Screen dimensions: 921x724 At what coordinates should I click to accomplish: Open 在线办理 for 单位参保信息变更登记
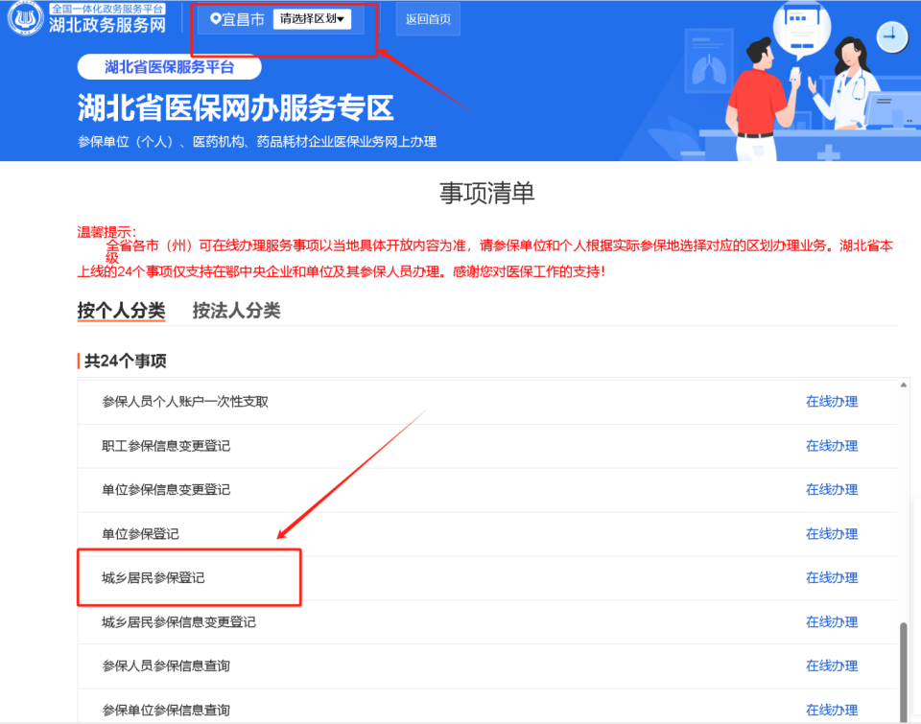tap(831, 489)
